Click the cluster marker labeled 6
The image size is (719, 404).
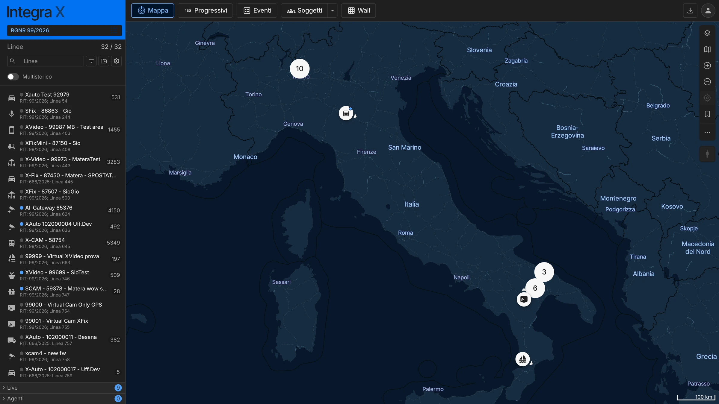[x=535, y=288]
